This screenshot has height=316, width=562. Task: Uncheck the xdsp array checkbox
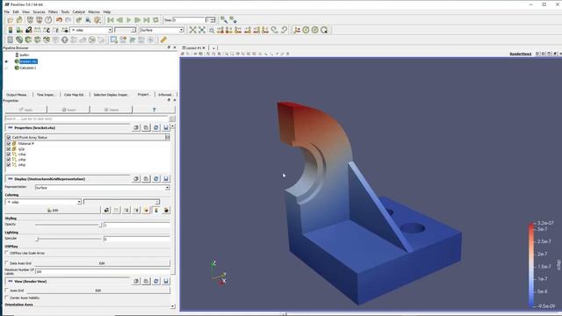pyautogui.click(x=9, y=154)
